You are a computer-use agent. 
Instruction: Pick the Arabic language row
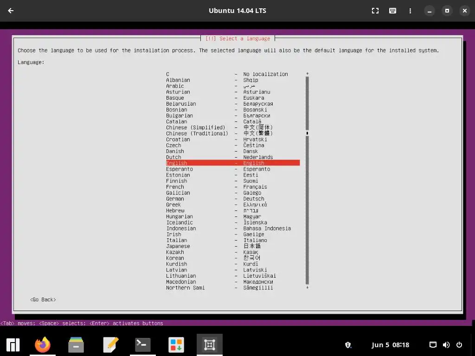pos(233,86)
